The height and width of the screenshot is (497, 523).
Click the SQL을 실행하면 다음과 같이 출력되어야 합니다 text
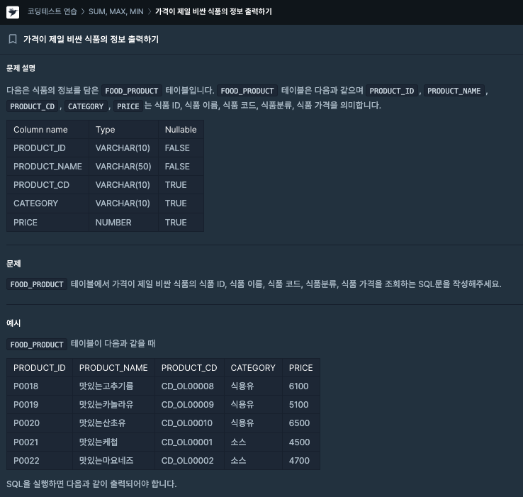(x=91, y=484)
